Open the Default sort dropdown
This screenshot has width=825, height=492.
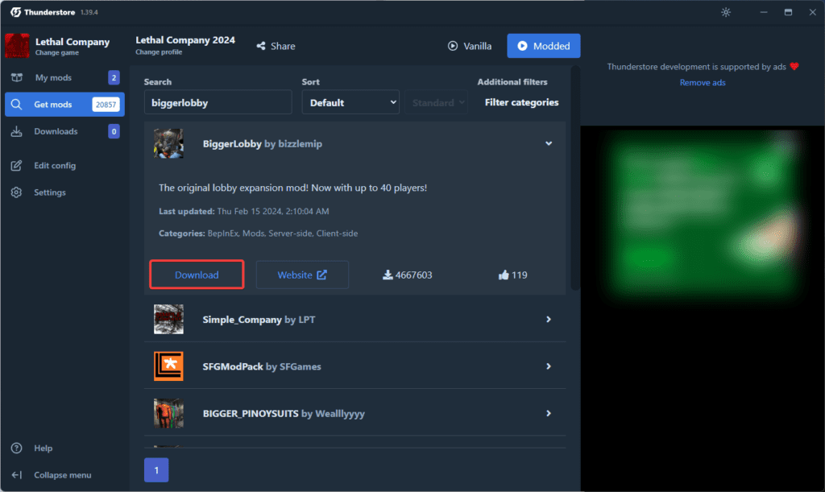[350, 102]
